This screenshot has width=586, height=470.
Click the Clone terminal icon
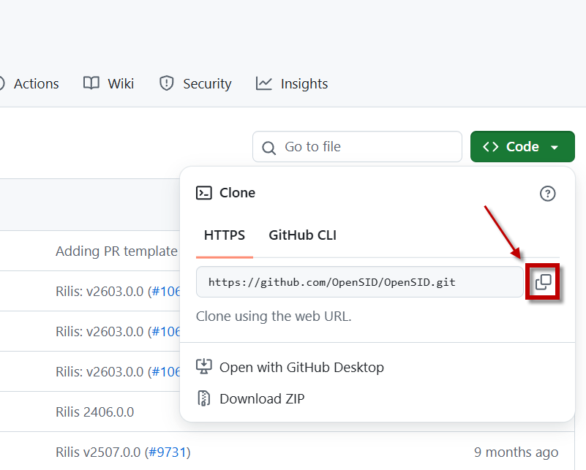pyautogui.click(x=203, y=193)
